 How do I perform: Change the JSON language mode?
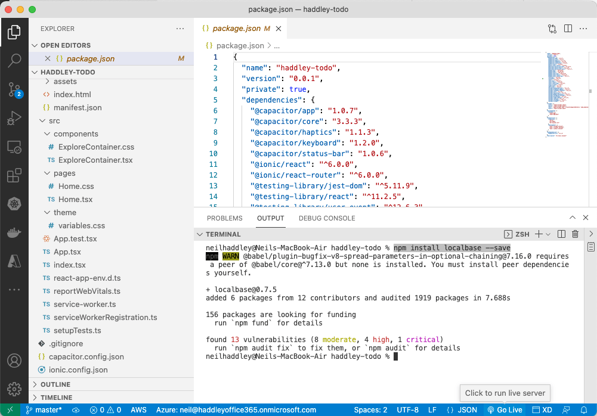(x=463, y=410)
